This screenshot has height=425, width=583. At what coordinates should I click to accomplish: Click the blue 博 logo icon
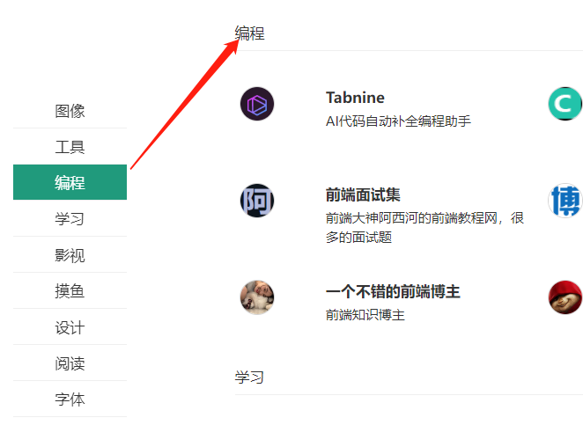click(565, 201)
